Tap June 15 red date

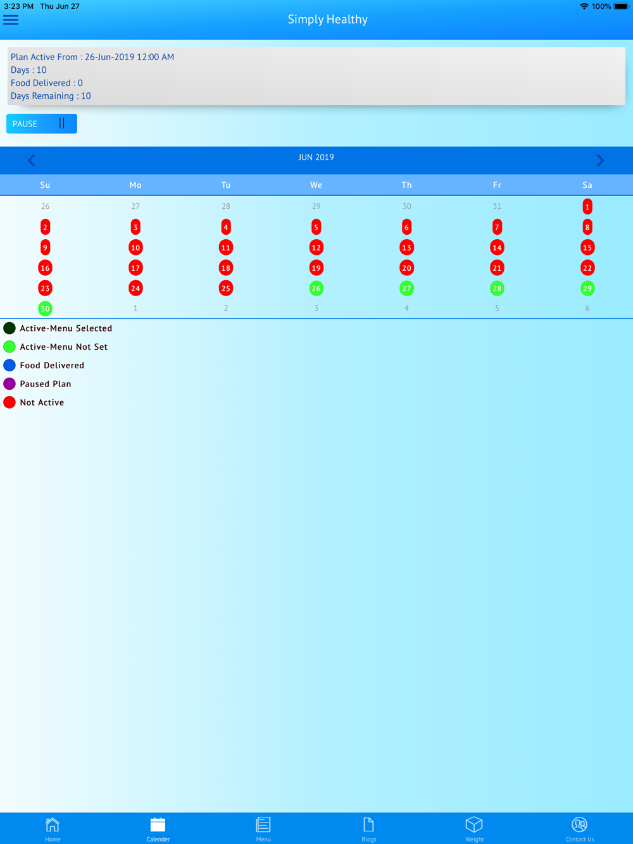pyautogui.click(x=587, y=247)
